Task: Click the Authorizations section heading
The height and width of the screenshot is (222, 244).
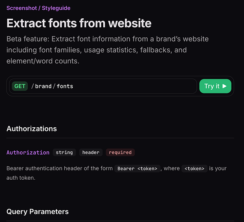Action: pos(32,128)
